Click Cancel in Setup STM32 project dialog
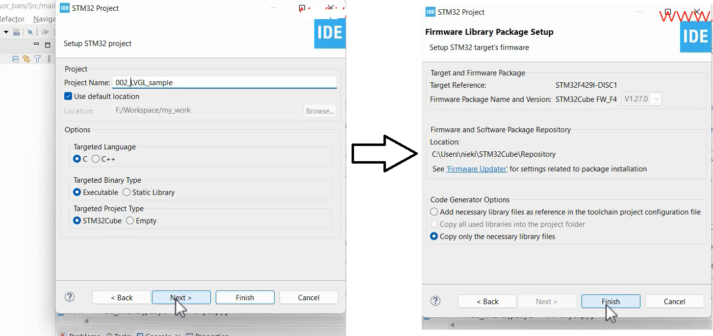 point(309,297)
